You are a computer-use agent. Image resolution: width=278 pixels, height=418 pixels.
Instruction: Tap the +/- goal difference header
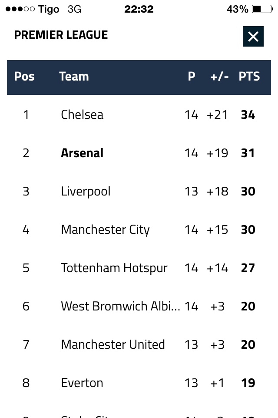click(219, 77)
